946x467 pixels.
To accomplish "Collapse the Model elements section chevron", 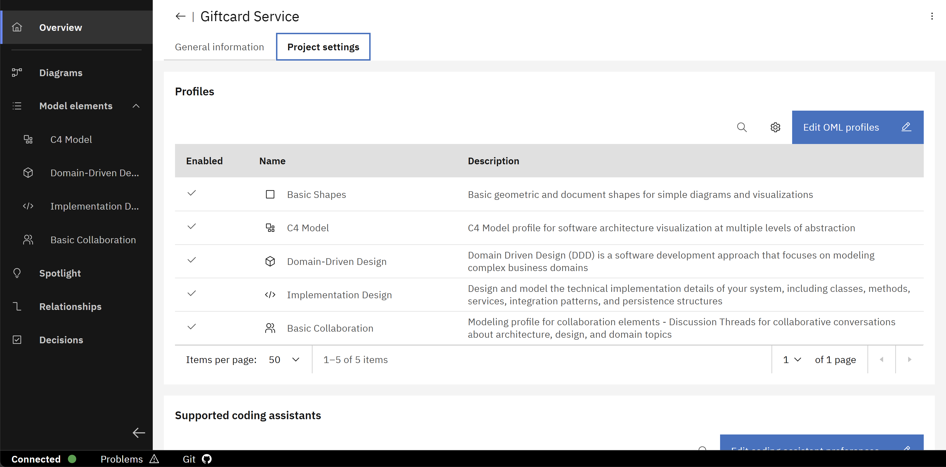I will (136, 106).
